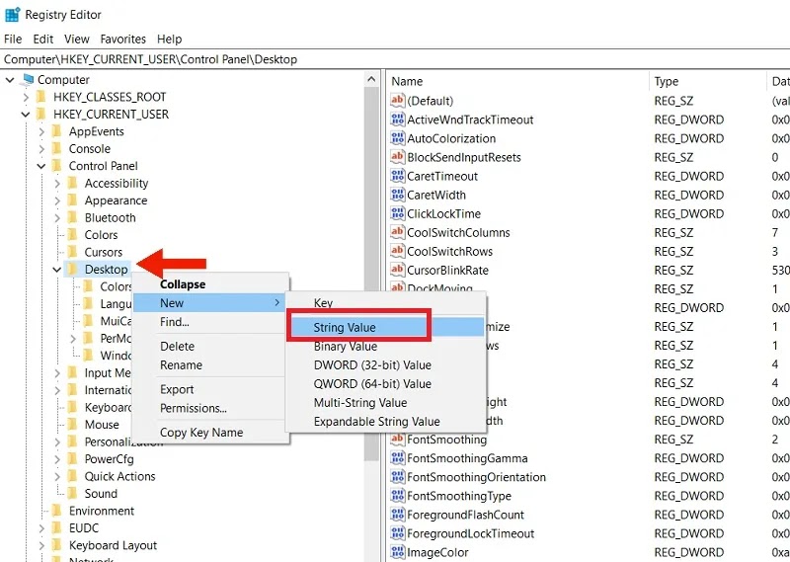The image size is (790, 562).
Task: Click the string icon beside FontSmoothing
Action: click(x=398, y=439)
